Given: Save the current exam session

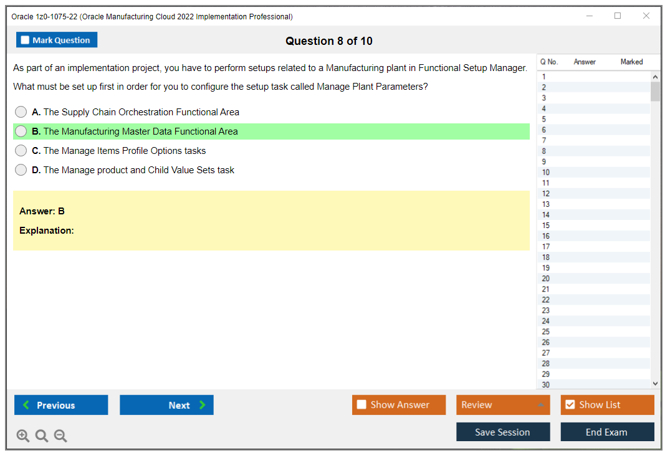Looking at the screenshot, I should pyautogui.click(x=503, y=432).
